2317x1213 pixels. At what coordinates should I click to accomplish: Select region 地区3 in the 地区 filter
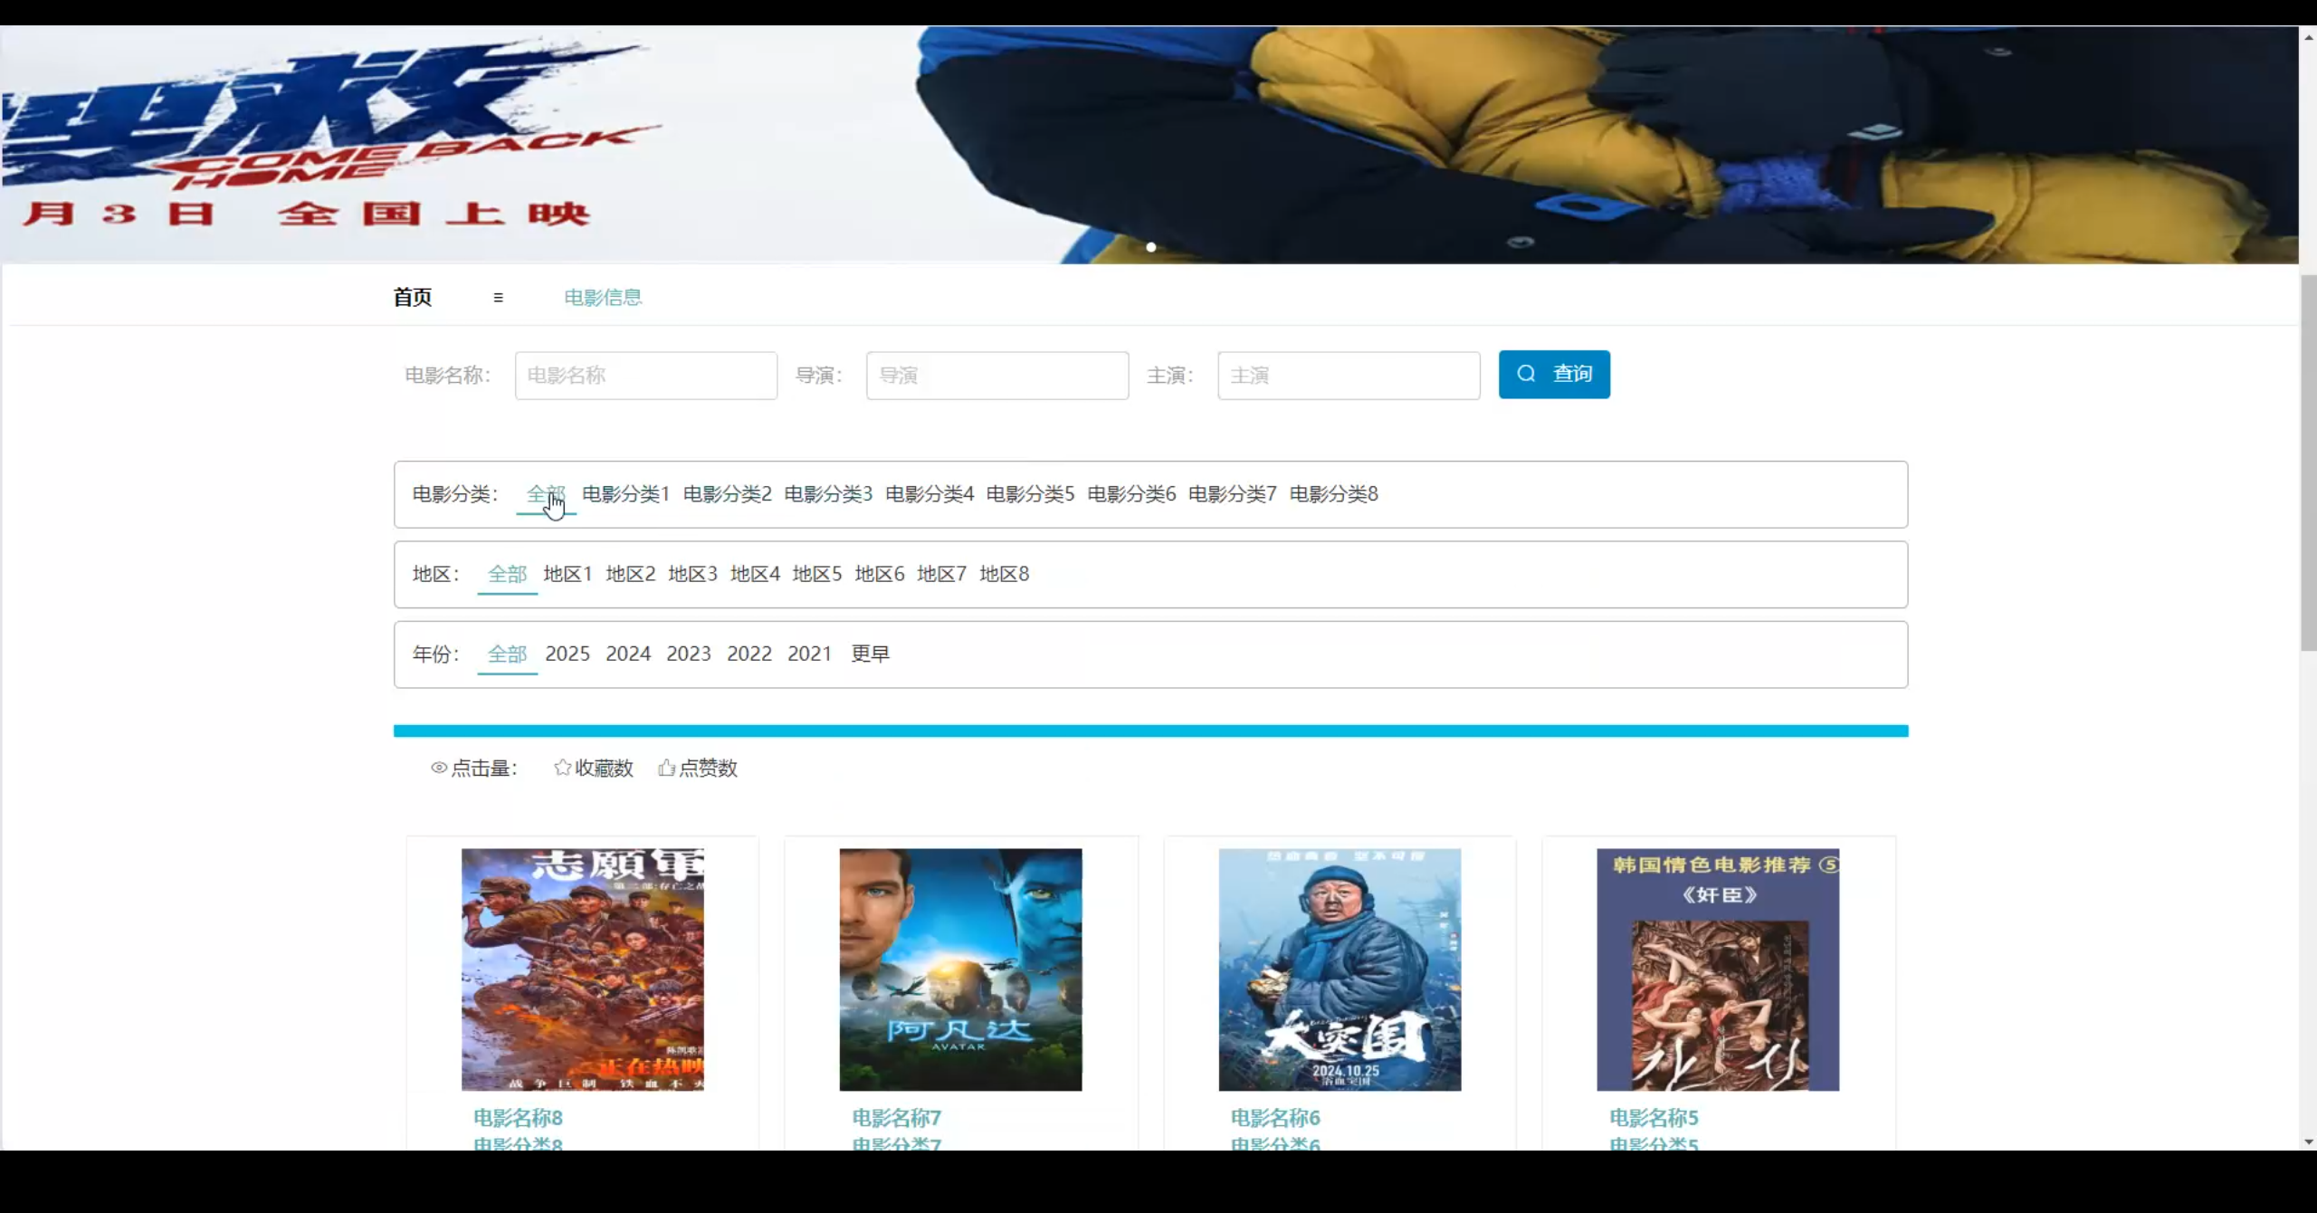coord(691,573)
